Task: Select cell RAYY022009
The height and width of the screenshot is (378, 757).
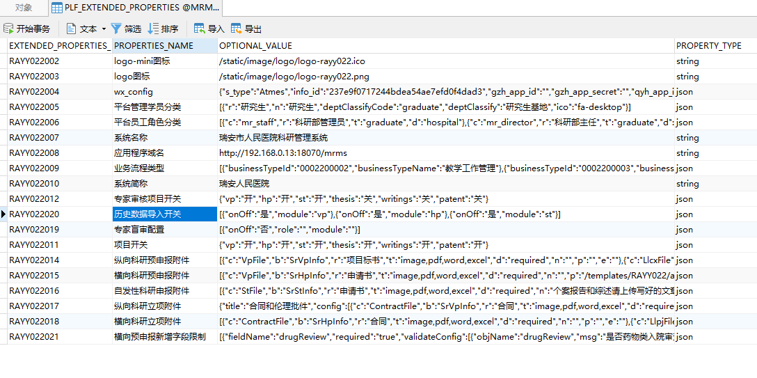Action: tap(60, 168)
